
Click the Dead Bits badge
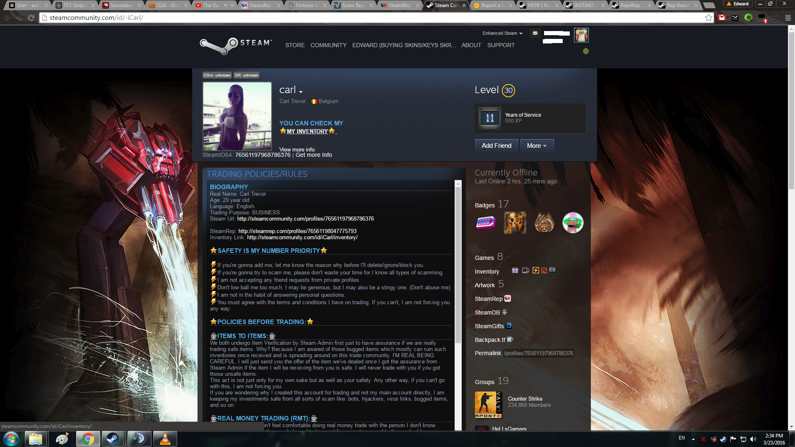(x=573, y=223)
